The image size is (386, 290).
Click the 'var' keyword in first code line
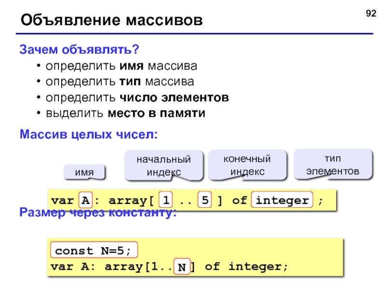click(x=63, y=201)
